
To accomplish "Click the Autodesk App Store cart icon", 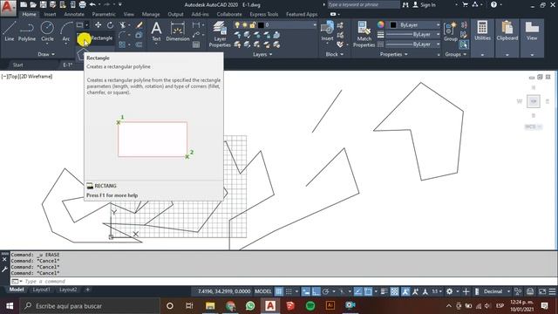I will pyautogui.click(x=465, y=4).
